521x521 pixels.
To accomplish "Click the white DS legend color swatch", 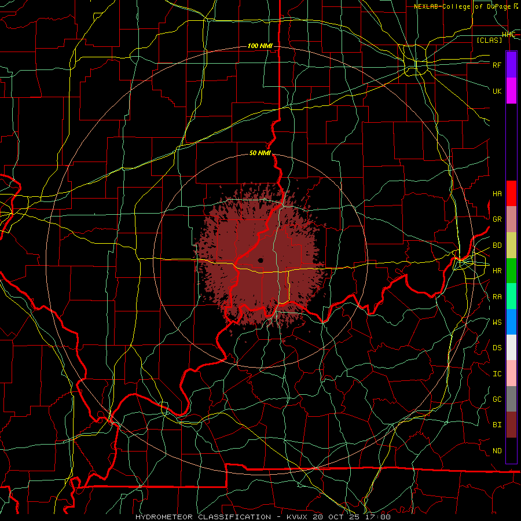I will (511, 347).
